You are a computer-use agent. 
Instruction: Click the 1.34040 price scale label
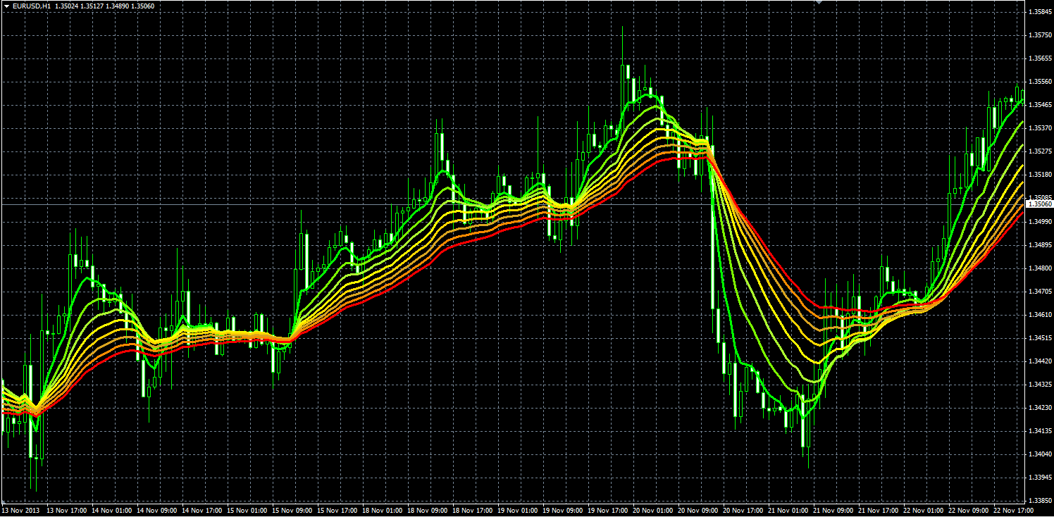coord(1040,454)
